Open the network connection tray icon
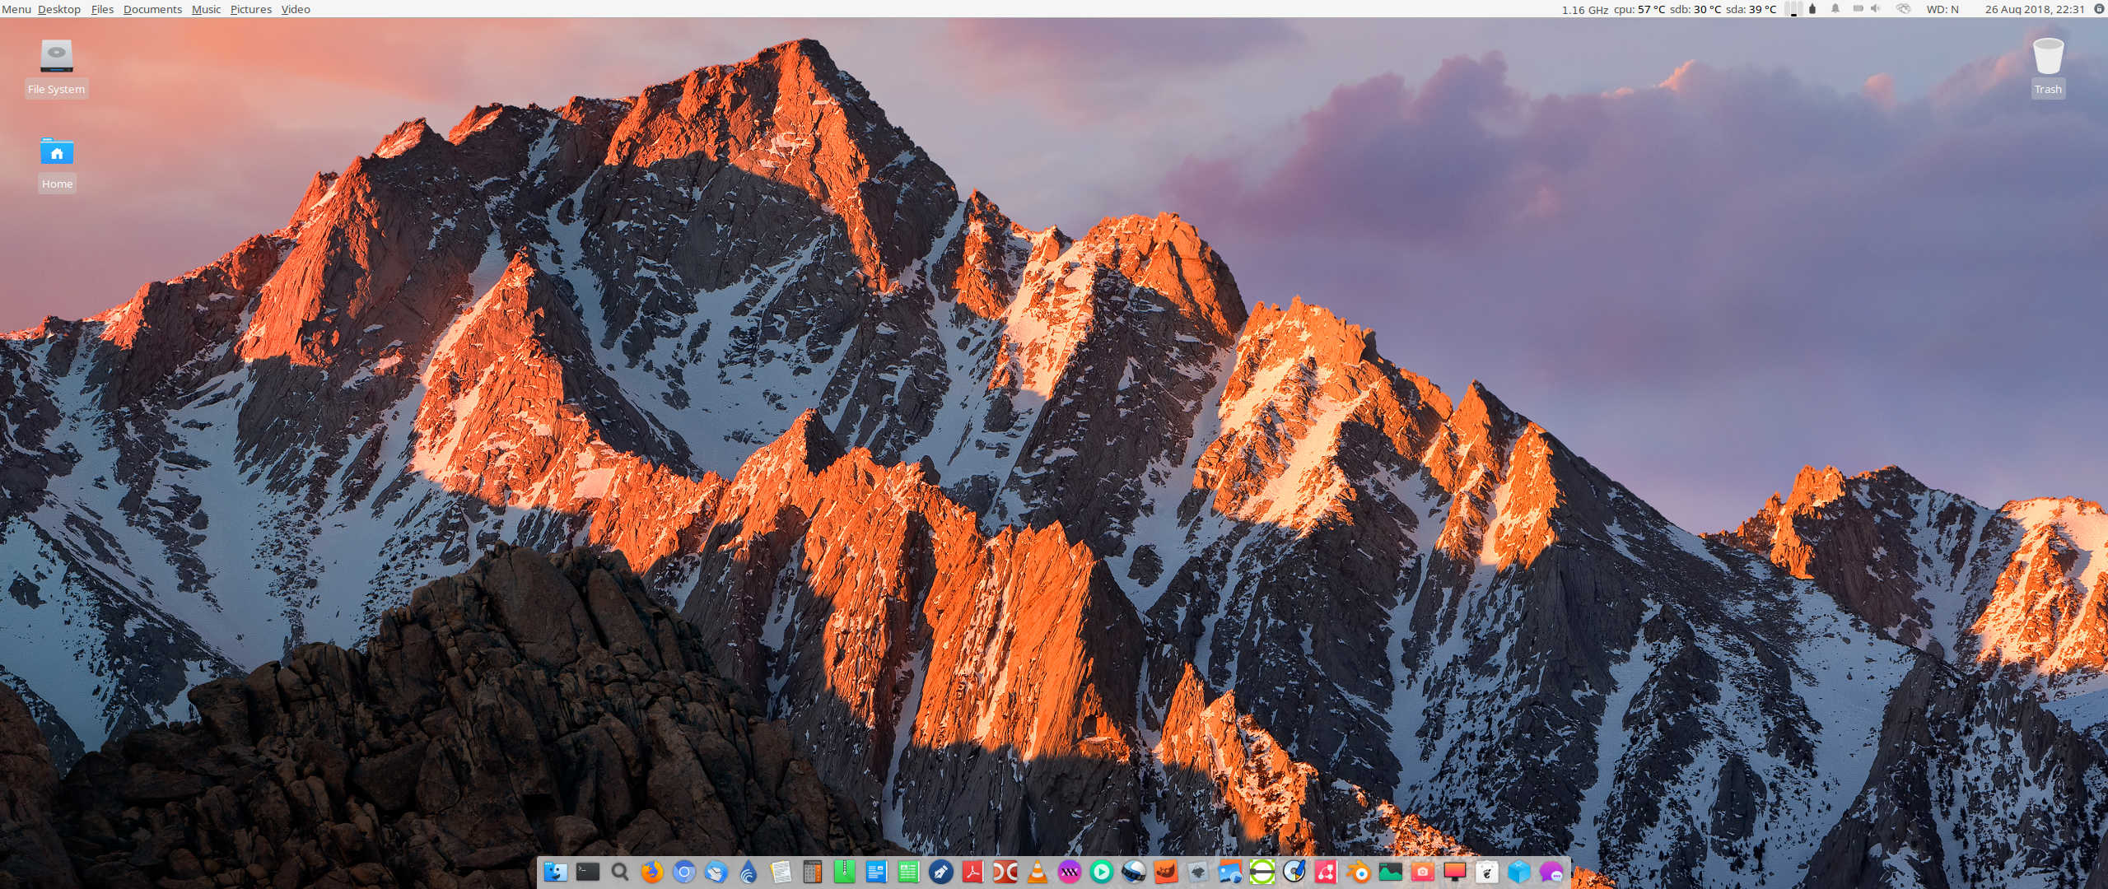The width and height of the screenshot is (2108, 889). click(1903, 8)
